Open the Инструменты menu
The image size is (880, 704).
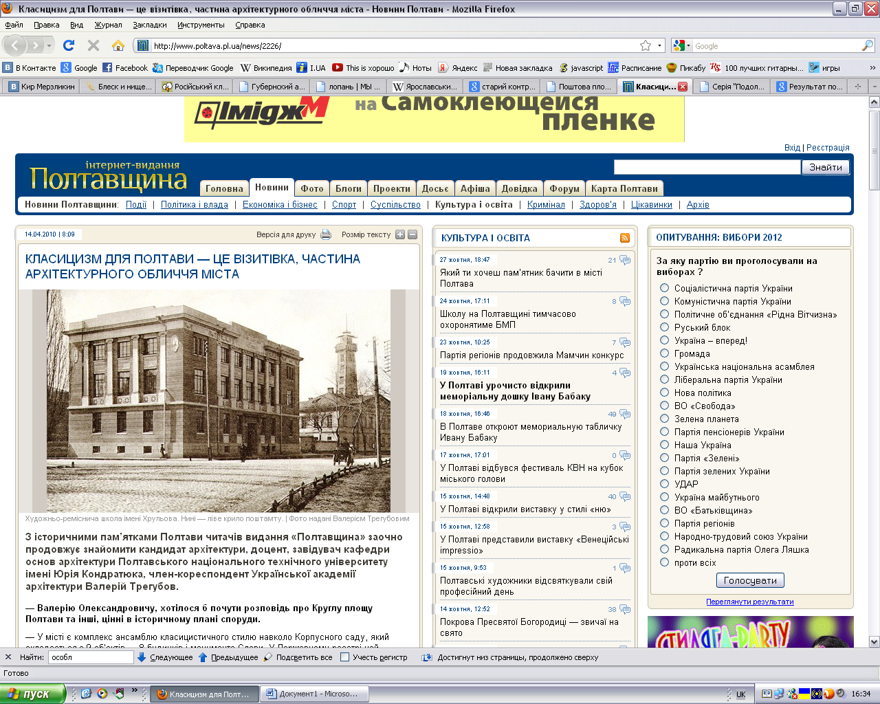[x=201, y=25]
